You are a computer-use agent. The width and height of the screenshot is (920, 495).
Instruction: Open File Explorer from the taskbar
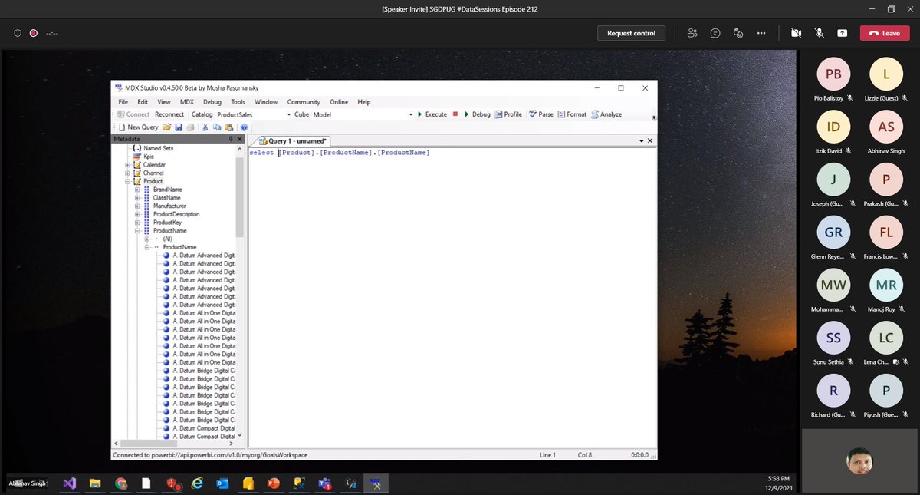click(95, 483)
